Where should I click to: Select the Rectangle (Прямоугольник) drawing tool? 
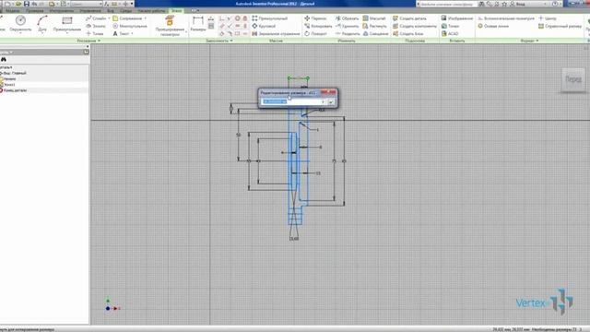pyautogui.click(x=67, y=23)
